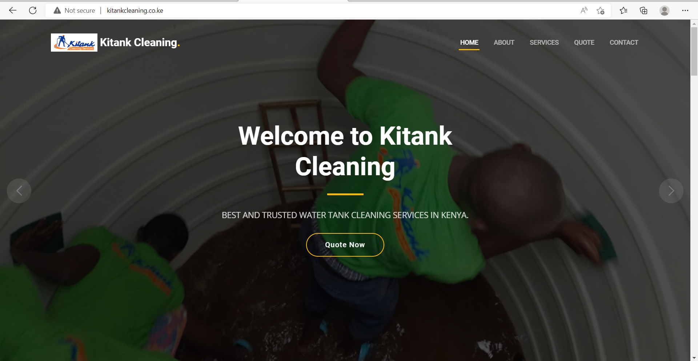Open the ABOUT navigation item

tap(504, 43)
